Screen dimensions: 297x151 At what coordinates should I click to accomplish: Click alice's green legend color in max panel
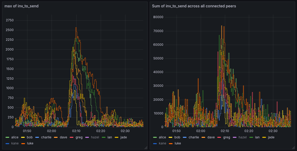tap(7, 137)
